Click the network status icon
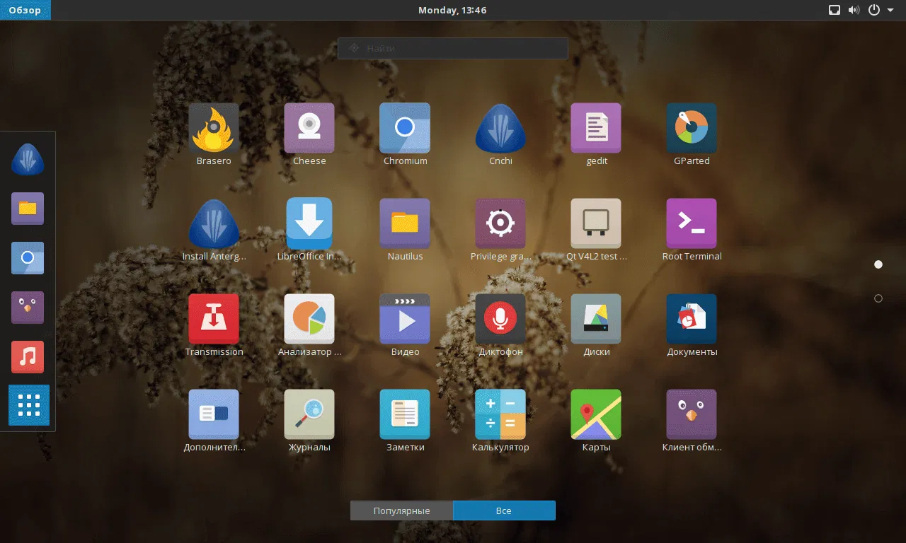Viewport: 906px width, 543px height. click(835, 10)
